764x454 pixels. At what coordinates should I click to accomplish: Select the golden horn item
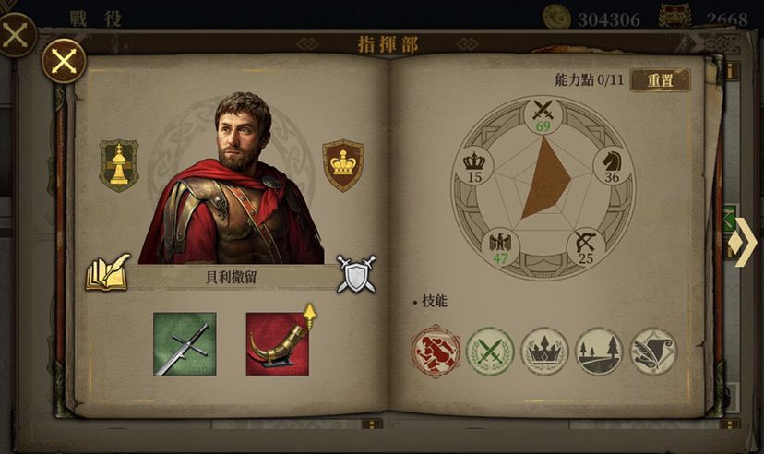[277, 344]
